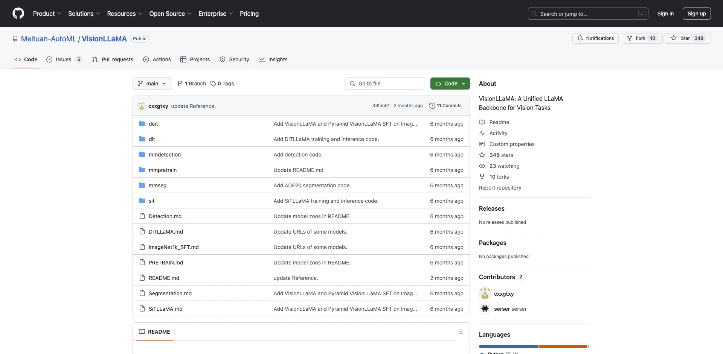The height and width of the screenshot is (354, 723).
Task: Star the repository with Star button
Action: pos(688,38)
